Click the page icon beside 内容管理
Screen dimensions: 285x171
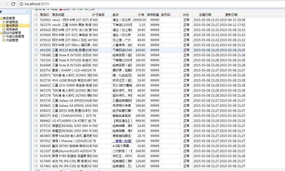coord(4,40)
